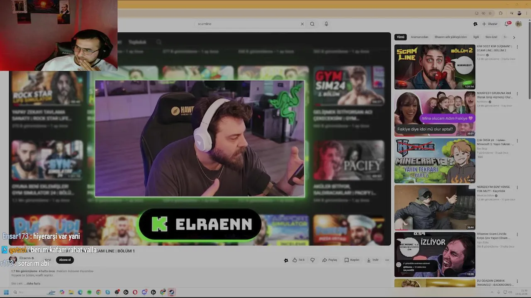Viewport: 531px width, 298px height.
Task: Like the video with thumbs-up 74 B
Action: [x=298, y=260]
